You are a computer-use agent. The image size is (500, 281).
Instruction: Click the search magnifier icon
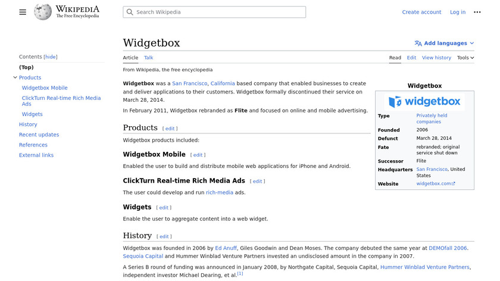[x=130, y=12]
